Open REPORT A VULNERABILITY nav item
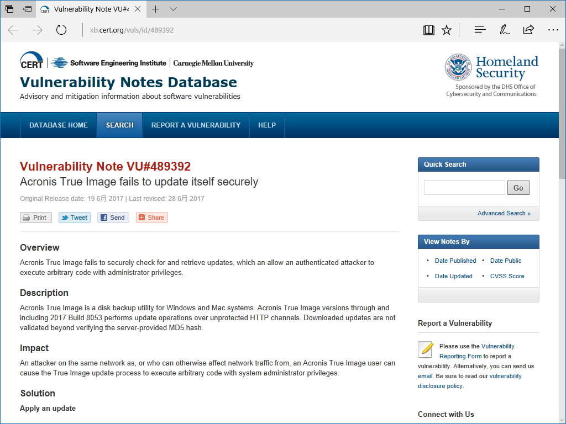 [196, 125]
